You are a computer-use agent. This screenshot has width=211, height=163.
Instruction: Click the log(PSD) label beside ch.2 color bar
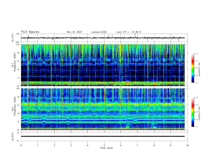200,113
